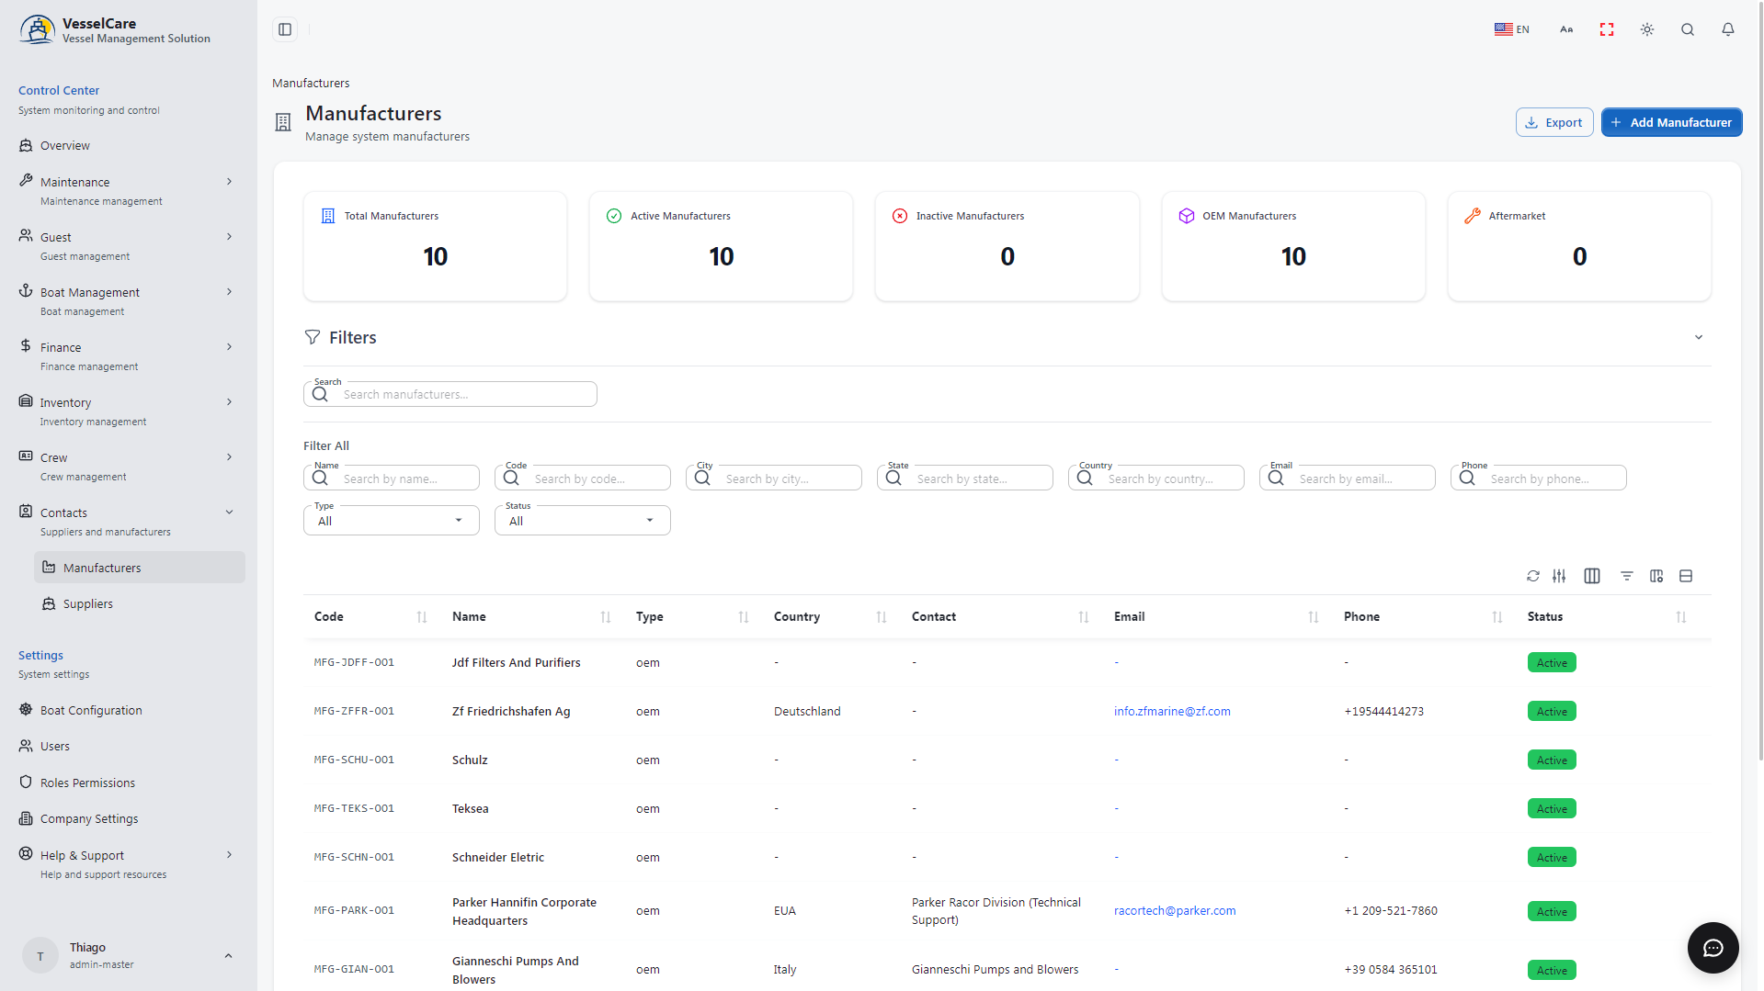Screen dimensions: 1764x991
Task: Enter fullscreen mode with red icon
Action: 1607,29
